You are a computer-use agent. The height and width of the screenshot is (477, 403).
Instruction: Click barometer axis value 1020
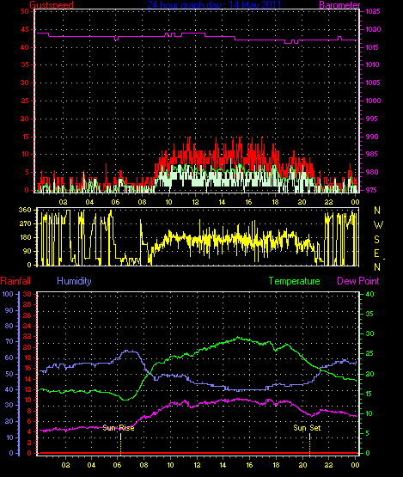coord(373,29)
